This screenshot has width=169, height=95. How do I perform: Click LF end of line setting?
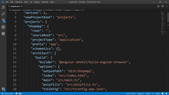[153, 93]
